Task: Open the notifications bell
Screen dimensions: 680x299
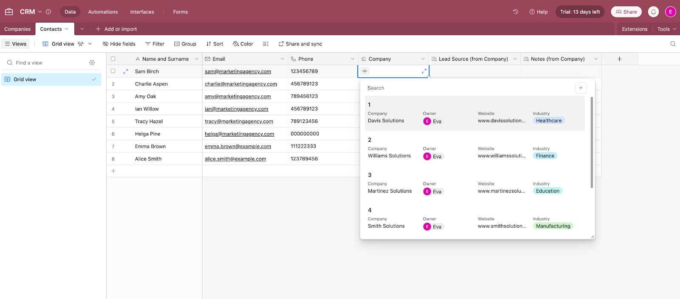Action: [x=653, y=12]
